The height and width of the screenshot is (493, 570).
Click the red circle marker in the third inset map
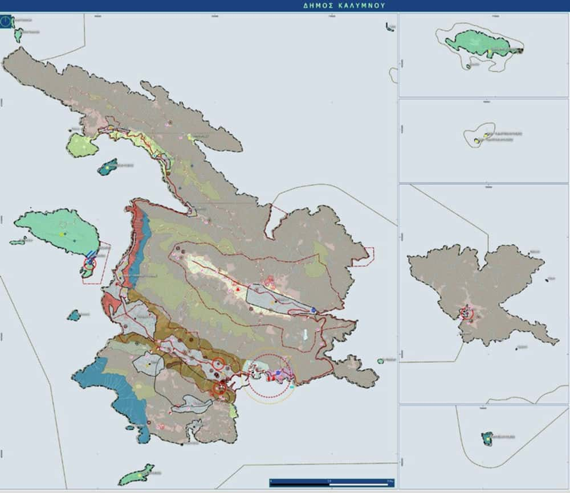(466, 314)
